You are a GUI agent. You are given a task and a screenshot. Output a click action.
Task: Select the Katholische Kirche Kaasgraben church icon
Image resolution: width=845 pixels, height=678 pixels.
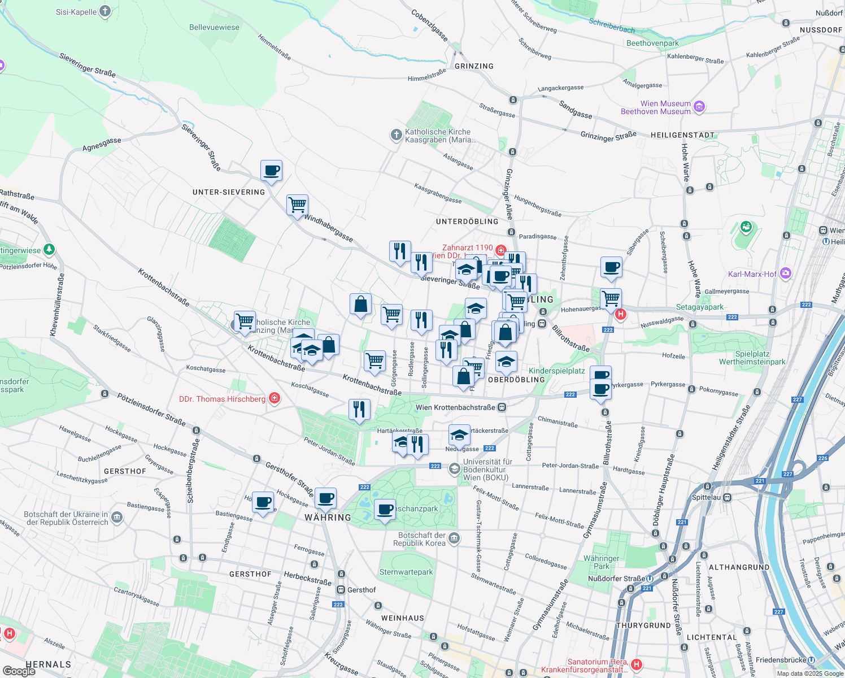396,135
